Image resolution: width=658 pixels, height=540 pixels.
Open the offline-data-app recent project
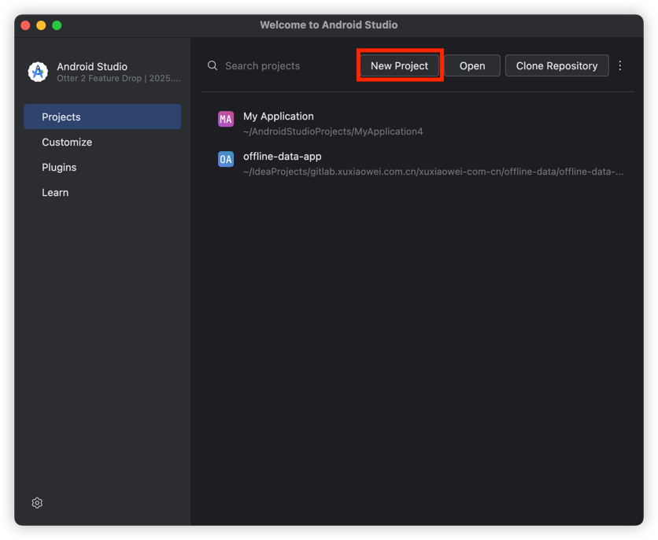tap(283, 157)
